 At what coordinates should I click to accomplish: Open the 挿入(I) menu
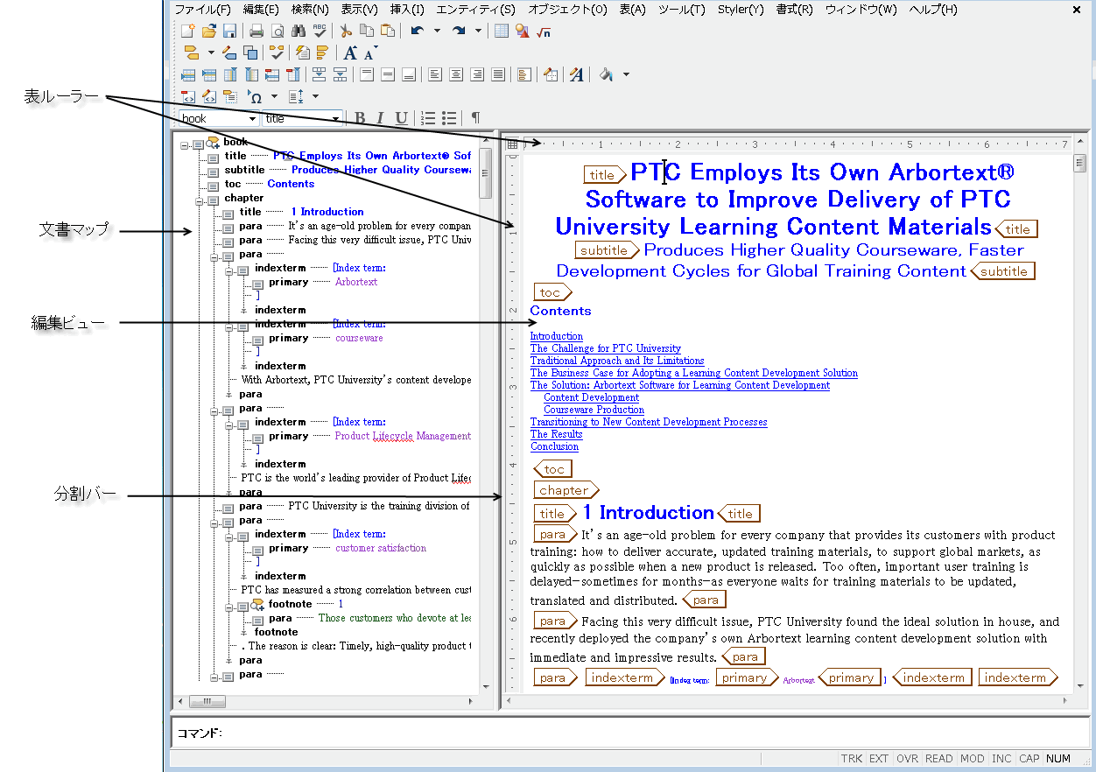[407, 10]
